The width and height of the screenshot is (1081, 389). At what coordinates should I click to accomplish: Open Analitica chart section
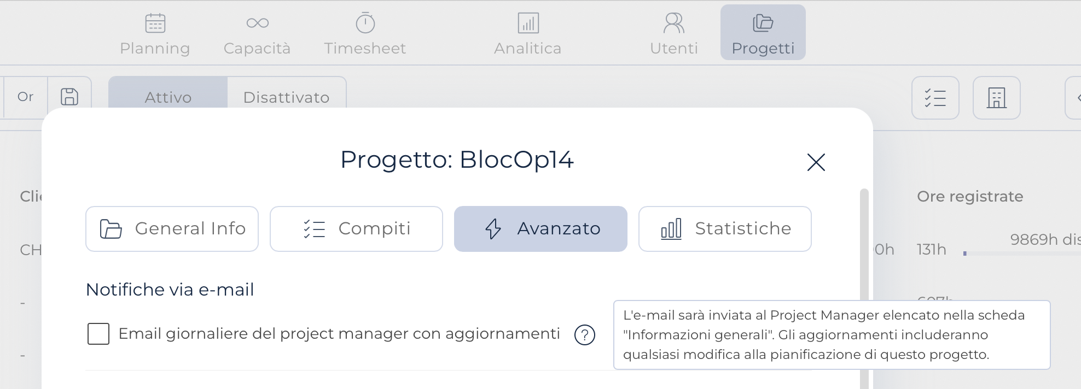coord(528,34)
